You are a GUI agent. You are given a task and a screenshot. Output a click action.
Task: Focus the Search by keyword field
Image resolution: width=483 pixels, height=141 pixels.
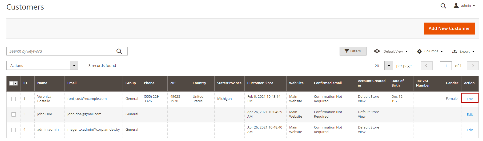click(61, 51)
